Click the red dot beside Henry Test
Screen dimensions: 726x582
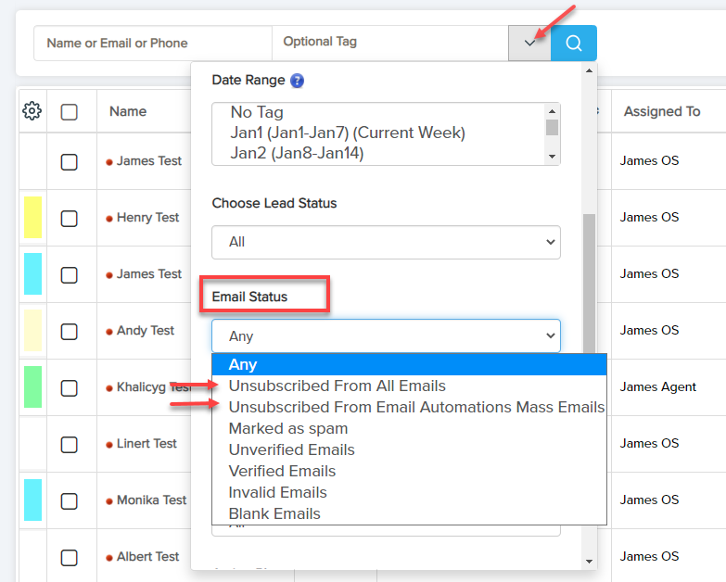point(109,219)
